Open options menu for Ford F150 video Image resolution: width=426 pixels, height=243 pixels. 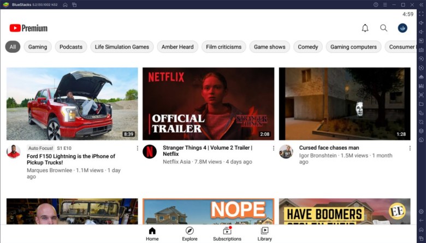pos(138,148)
